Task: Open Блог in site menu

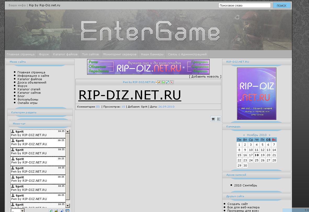Action: pyautogui.click(x=21, y=96)
